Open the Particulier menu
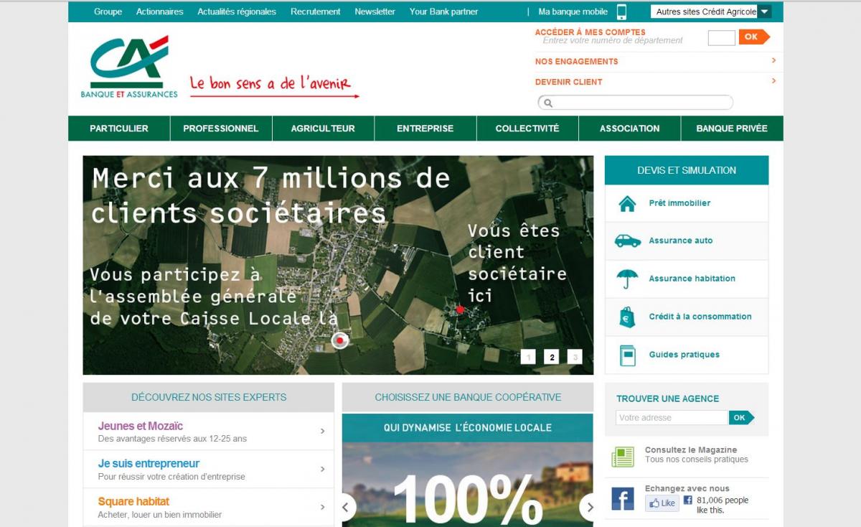 (x=119, y=129)
